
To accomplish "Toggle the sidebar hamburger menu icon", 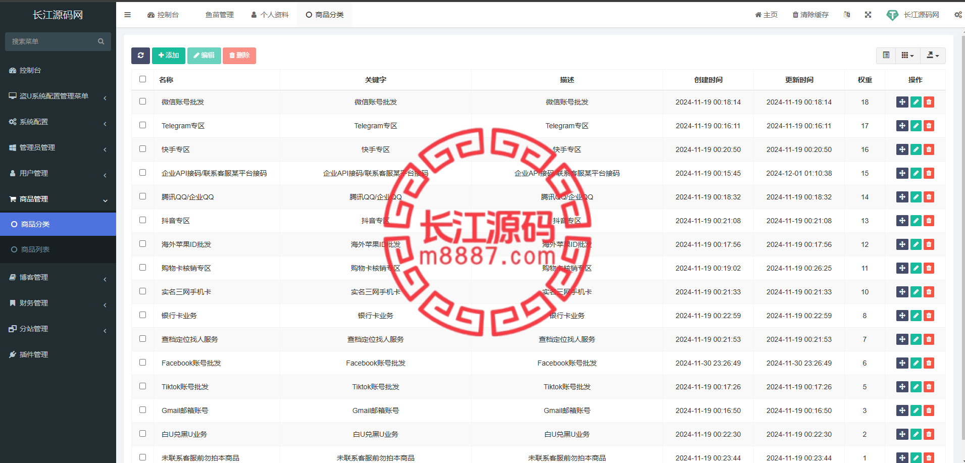I will (x=127, y=15).
